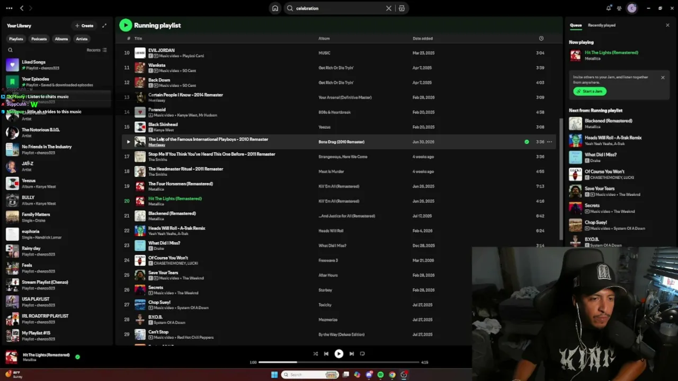Open the Yeezus album in library
The height and width of the screenshot is (381, 678).
click(x=57, y=183)
